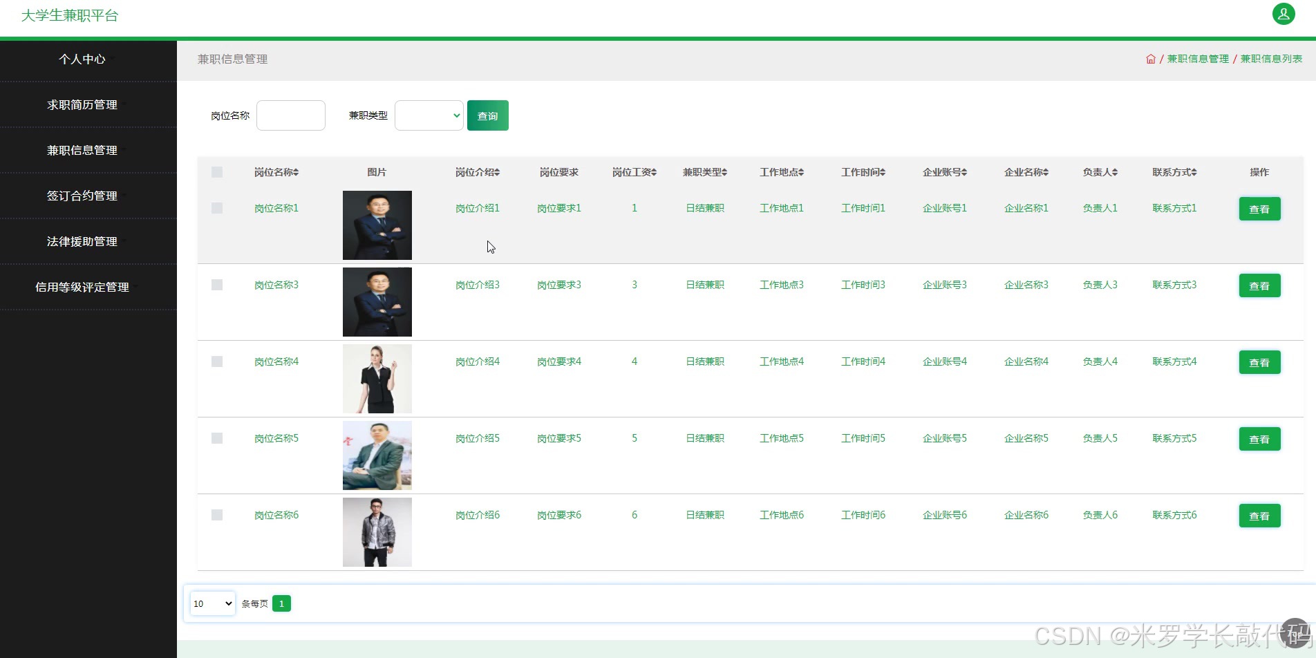1316x658 pixels.
Task: Sort the table by 企业账号 column
Action: coord(944,172)
